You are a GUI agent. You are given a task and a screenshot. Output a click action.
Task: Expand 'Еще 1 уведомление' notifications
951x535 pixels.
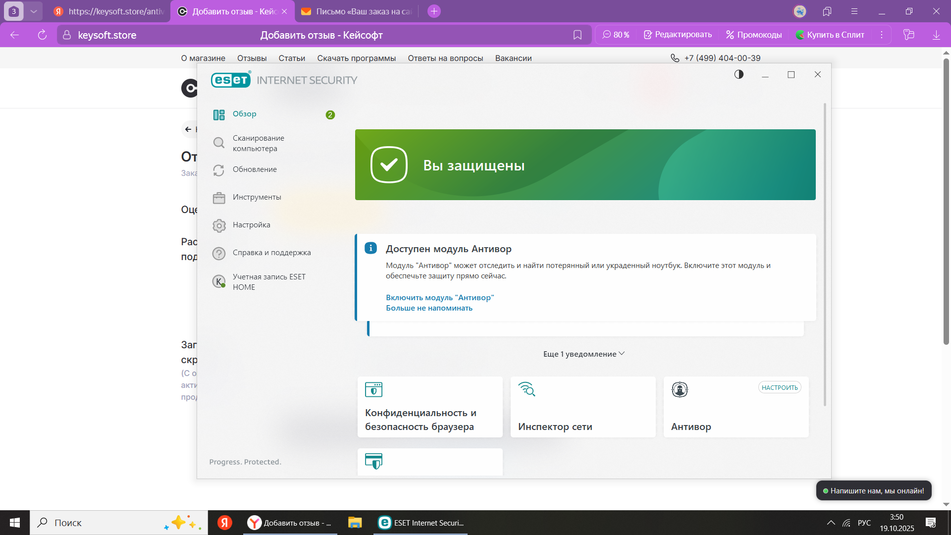coord(583,354)
